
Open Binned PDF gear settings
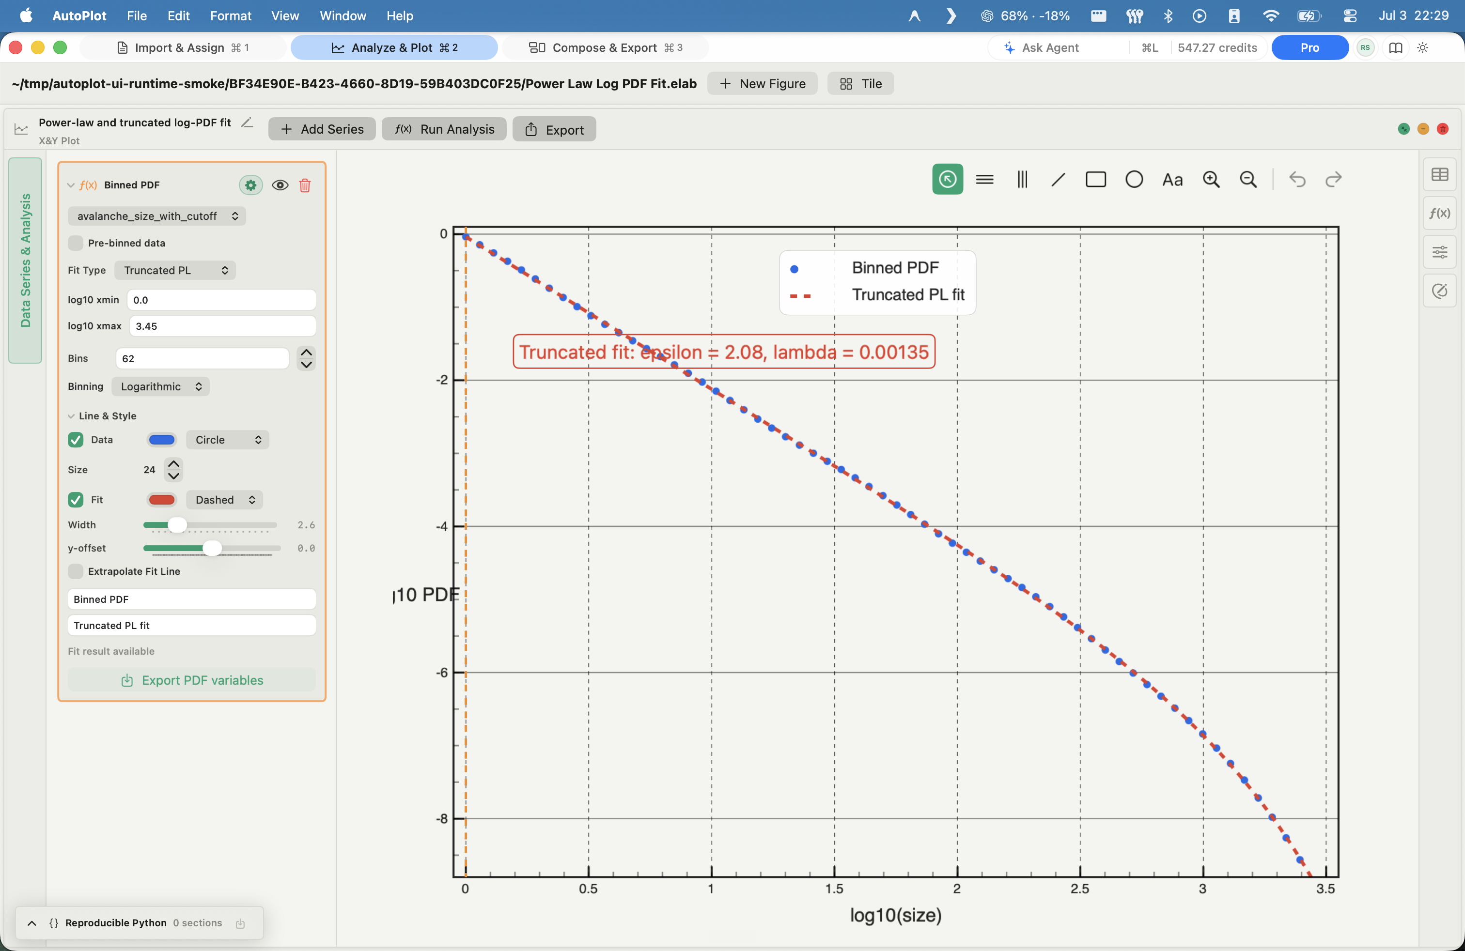click(250, 184)
